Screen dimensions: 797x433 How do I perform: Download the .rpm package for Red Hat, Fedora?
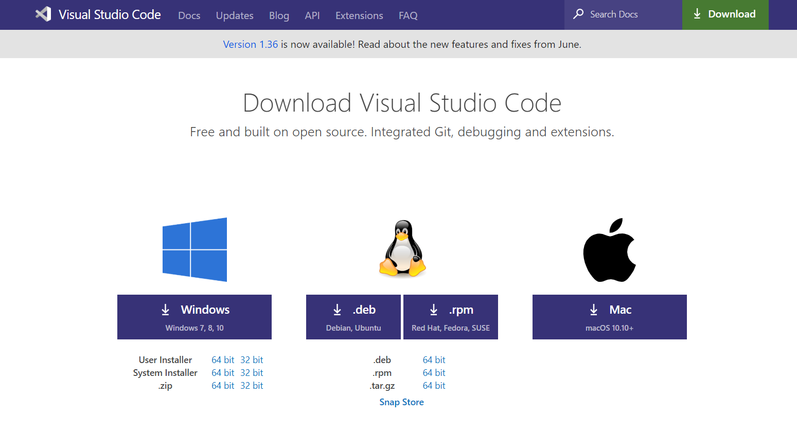451,316
